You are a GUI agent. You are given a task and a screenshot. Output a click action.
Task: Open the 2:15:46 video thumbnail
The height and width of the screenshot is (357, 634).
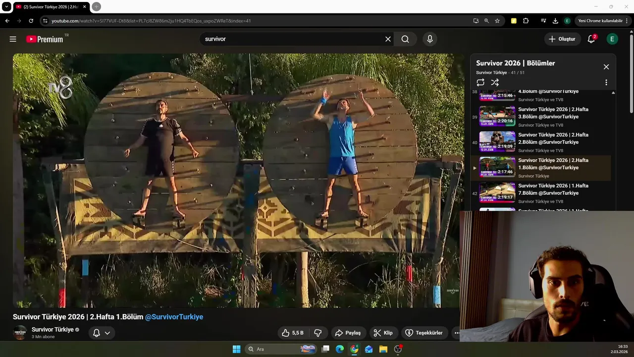(x=497, y=95)
